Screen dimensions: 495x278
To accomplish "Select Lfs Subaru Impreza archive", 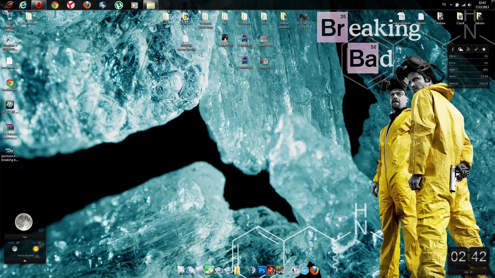I will tap(10, 131).
